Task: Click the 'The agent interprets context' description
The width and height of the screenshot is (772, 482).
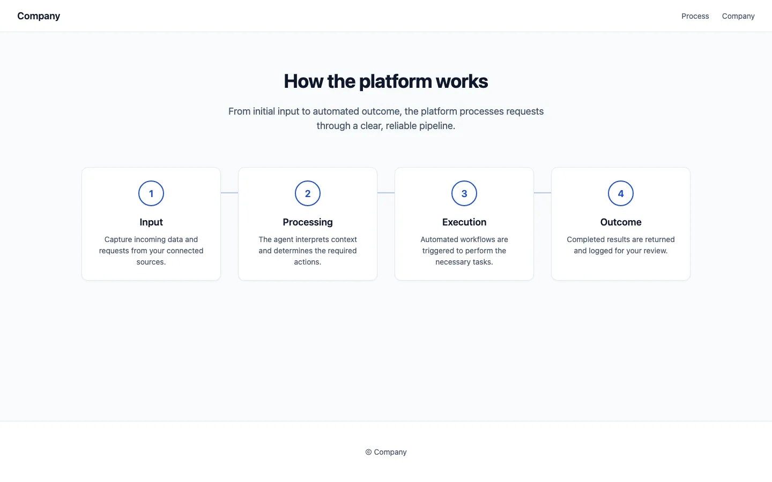Action: click(308, 251)
